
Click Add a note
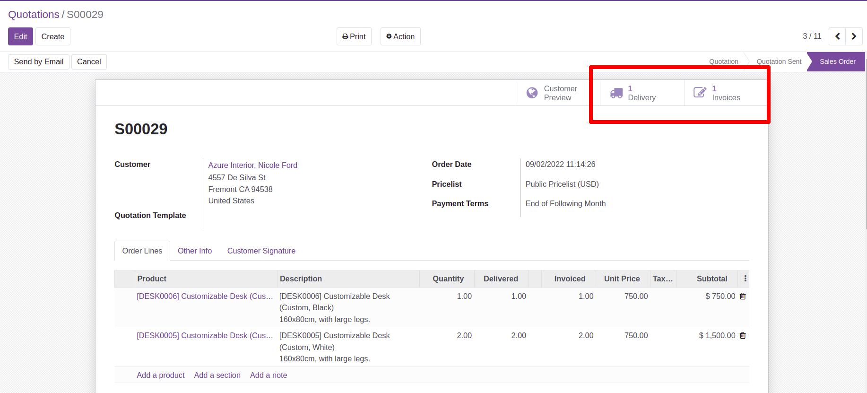click(x=269, y=375)
